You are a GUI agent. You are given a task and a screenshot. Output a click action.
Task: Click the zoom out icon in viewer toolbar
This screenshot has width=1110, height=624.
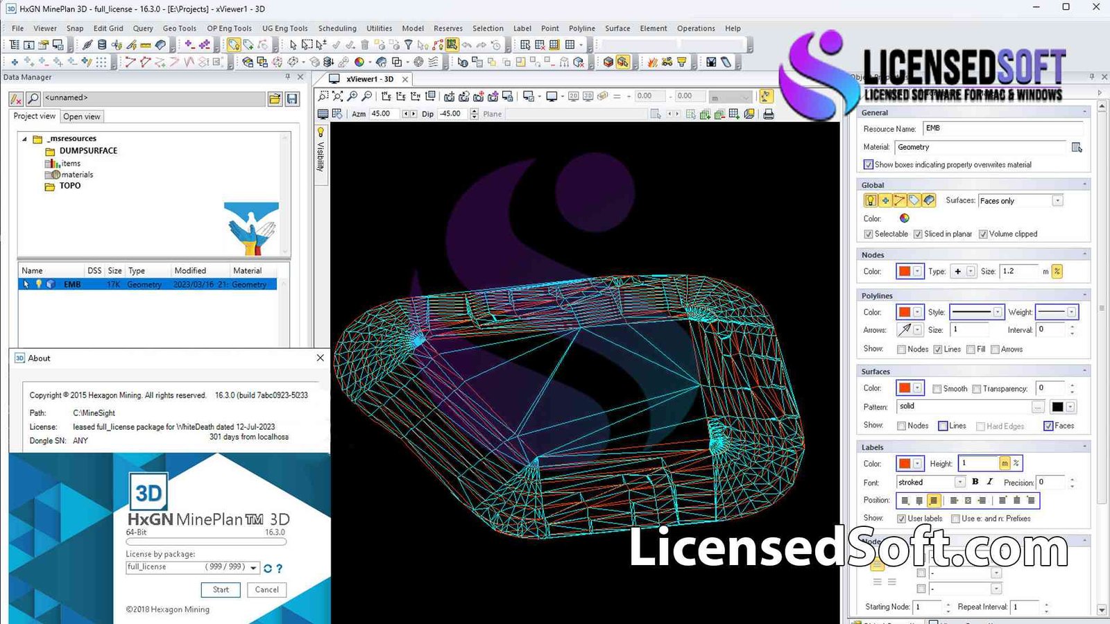pyautogui.click(x=367, y=96)
